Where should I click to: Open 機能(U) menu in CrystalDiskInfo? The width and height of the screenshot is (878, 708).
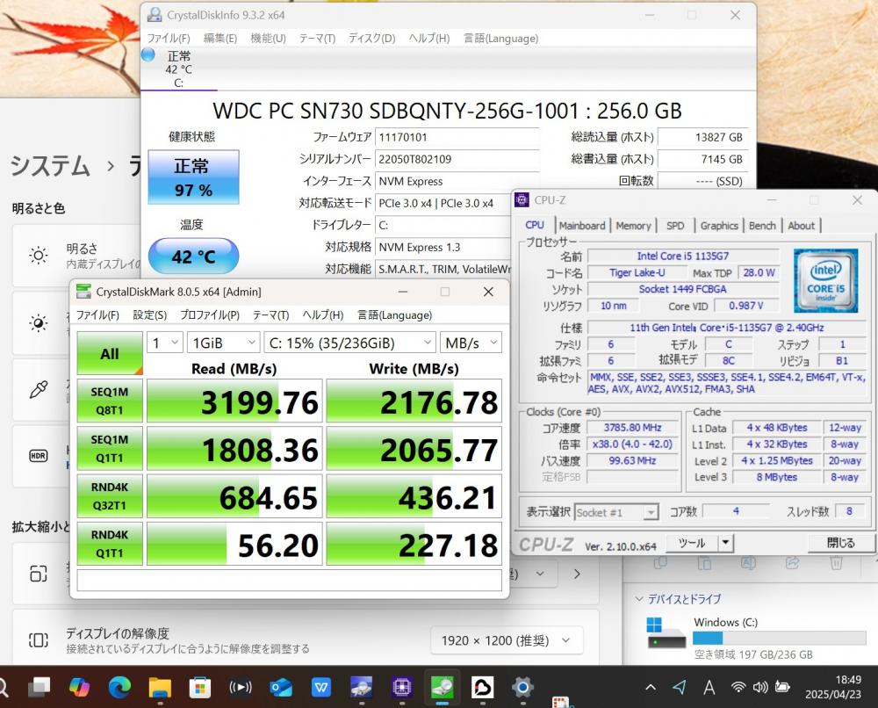pyautogui.click(x=268, y=38)
